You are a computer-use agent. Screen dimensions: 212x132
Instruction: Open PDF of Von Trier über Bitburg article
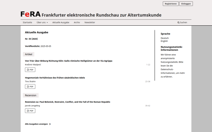click(x=30, y=70)
